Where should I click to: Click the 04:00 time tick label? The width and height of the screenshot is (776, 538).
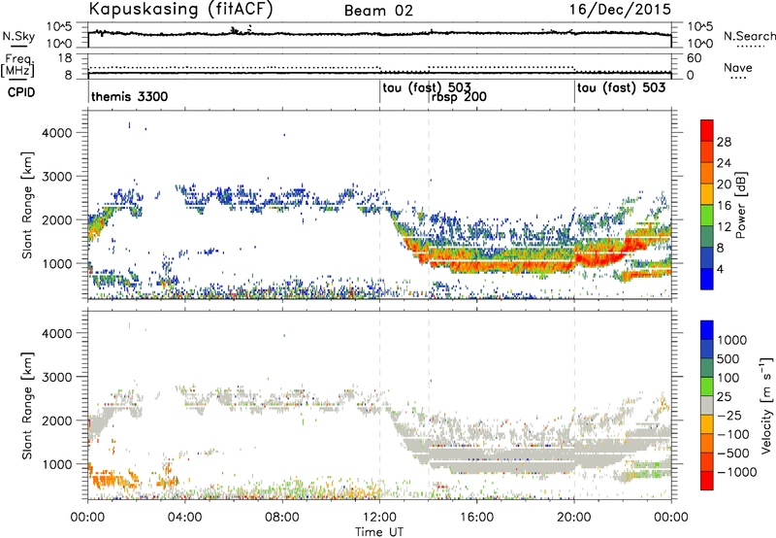click(185, 518)
